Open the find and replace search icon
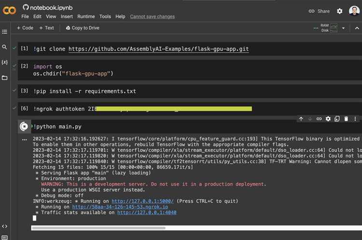 pyautogui.click(x=4, y=47)
